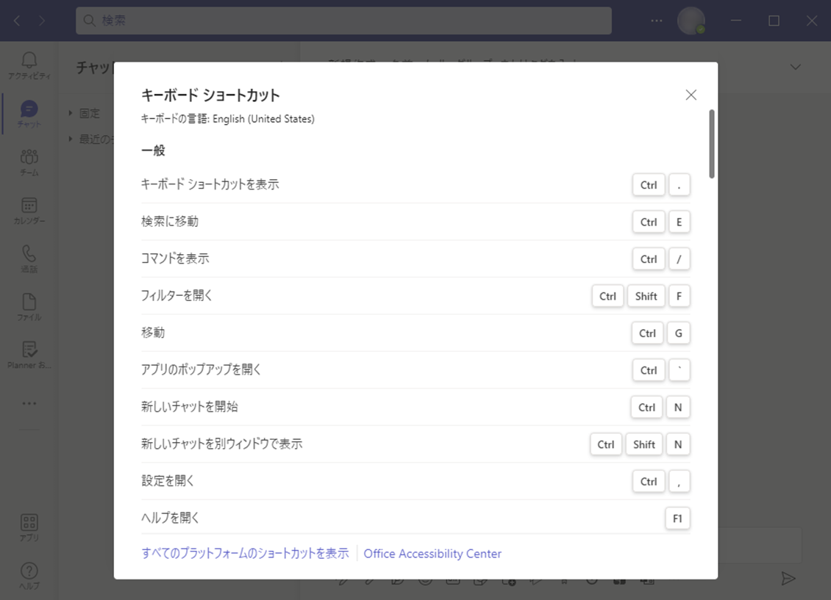
Task: Click Shift badge in フィルターを開く row
Action: point(646,296)
